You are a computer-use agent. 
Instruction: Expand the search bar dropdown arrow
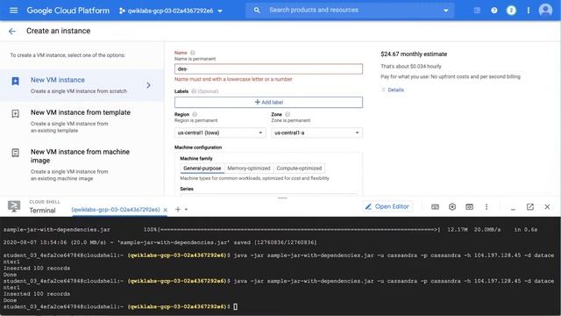pyautogui.click(x=446, y=11)
